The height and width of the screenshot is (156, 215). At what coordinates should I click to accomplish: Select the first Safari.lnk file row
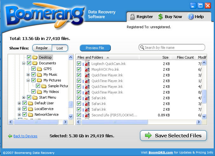coord(138,98)
